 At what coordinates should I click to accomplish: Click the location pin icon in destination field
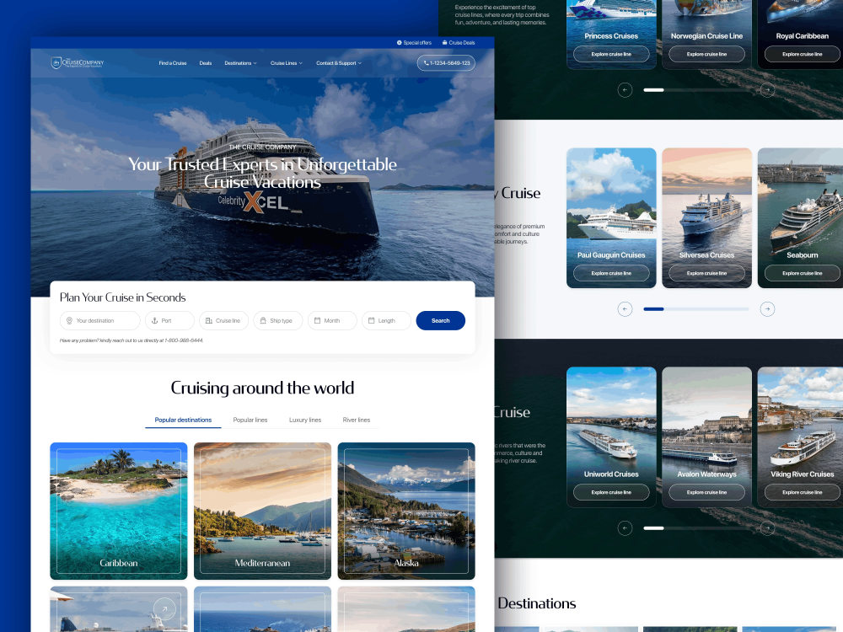click(x=69, y=320)
